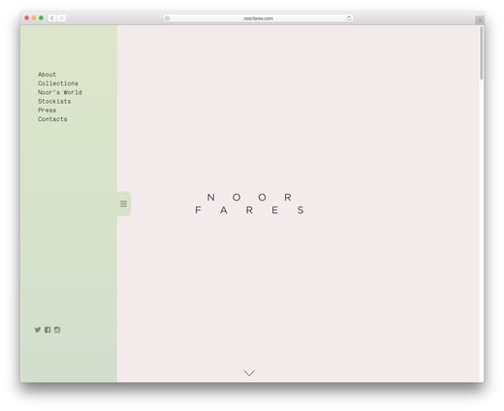The width and height of the screenshot is (504, 411).
Task: Click the noorfares.com address bar
Action: [258, 18]
